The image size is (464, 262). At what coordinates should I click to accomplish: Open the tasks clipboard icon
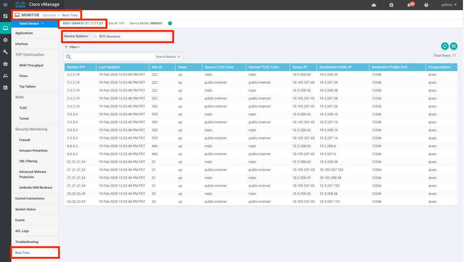tap(391, 5)
